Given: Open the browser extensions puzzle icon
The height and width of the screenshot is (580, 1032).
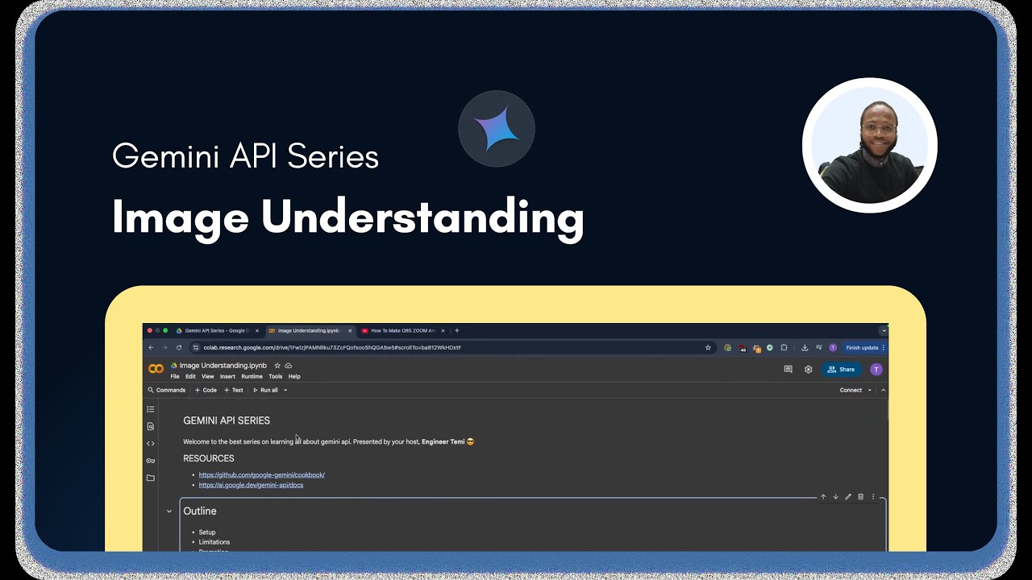Looking at the screenshot, I should [x=784, y=348].
